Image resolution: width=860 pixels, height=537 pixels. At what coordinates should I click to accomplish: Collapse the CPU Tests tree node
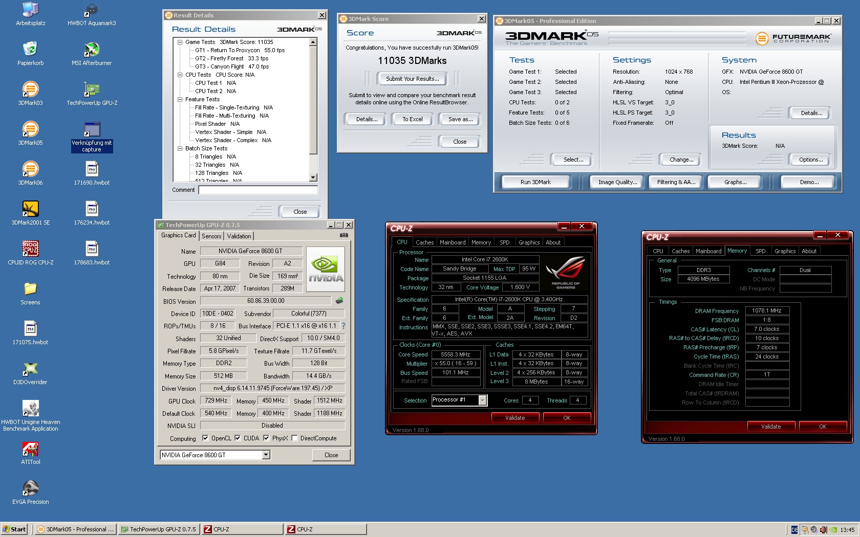tap(180, 75)
